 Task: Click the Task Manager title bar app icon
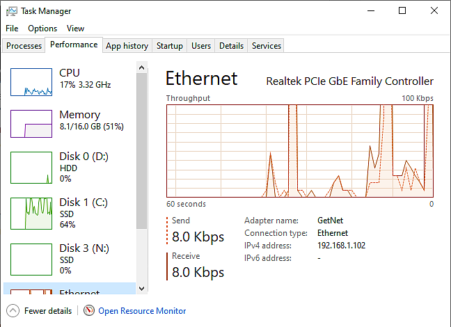pos(12,11)
